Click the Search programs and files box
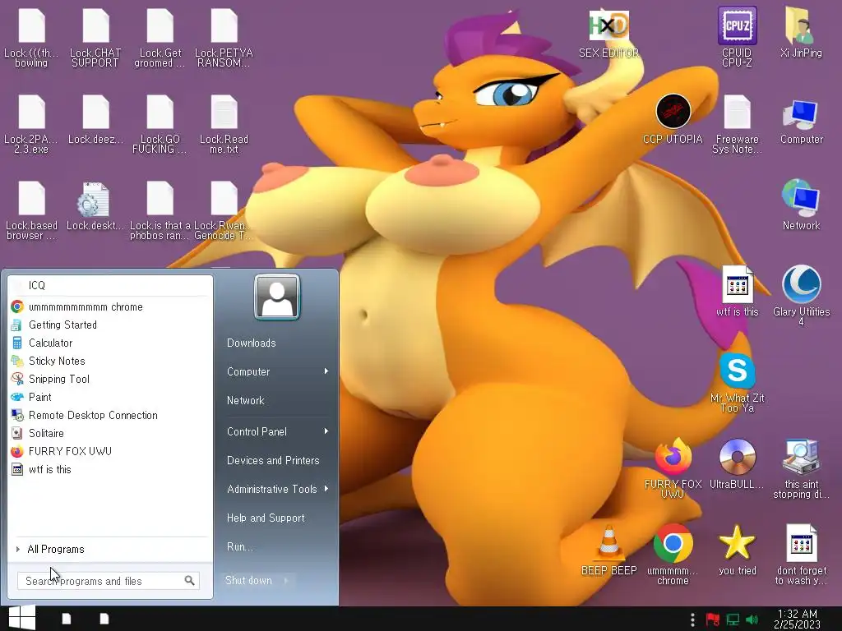The width and height of the screenshot is (842, 631). tap(108, 581)
